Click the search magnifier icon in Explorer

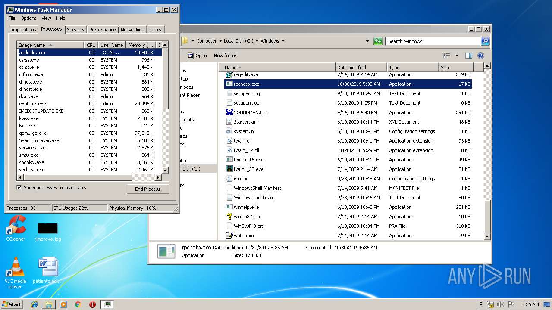point(485,41)
